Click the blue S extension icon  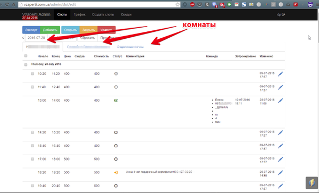pos(244,4)
